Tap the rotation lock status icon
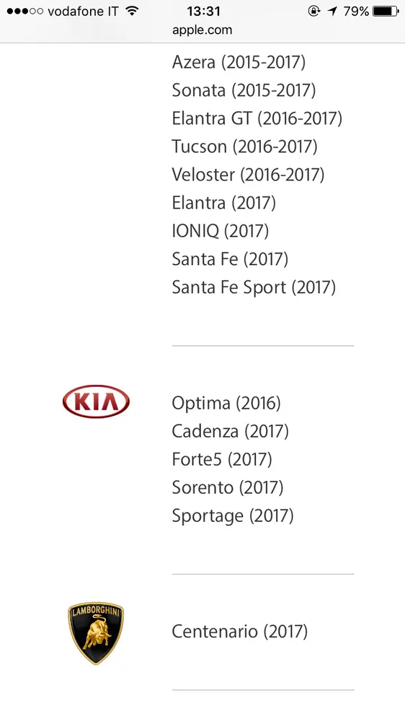This screenshot has height=722, width=405. point(314,11)
